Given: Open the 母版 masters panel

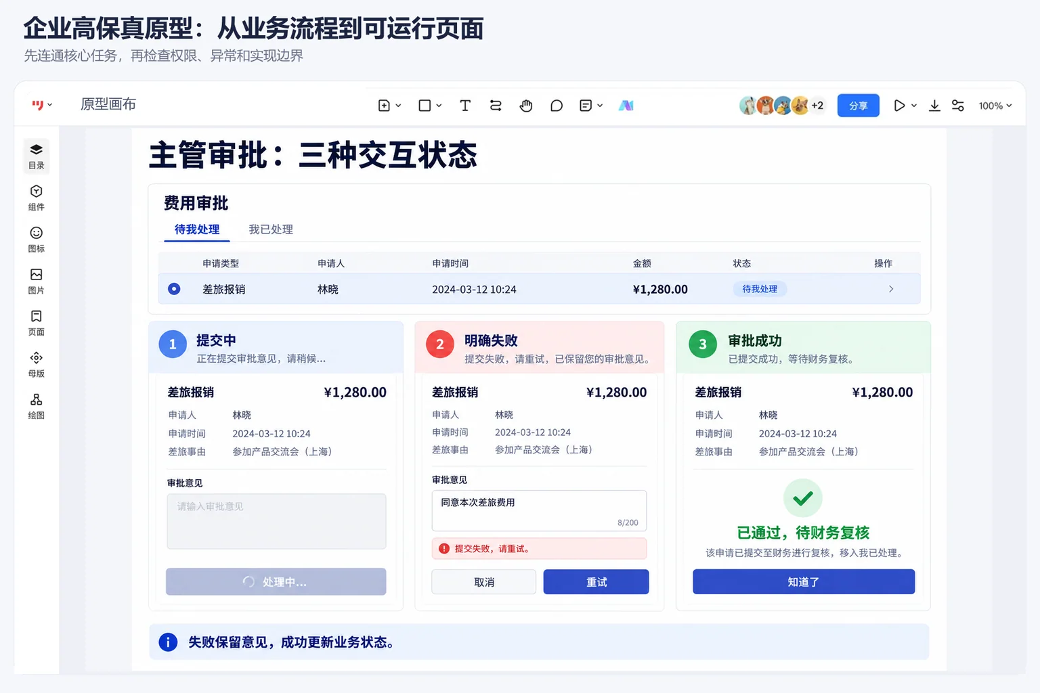Looking at the screenshot, I should (x=37, y=365).
